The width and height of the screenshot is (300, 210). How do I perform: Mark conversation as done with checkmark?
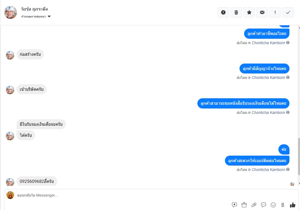click(x=288, y=12)
